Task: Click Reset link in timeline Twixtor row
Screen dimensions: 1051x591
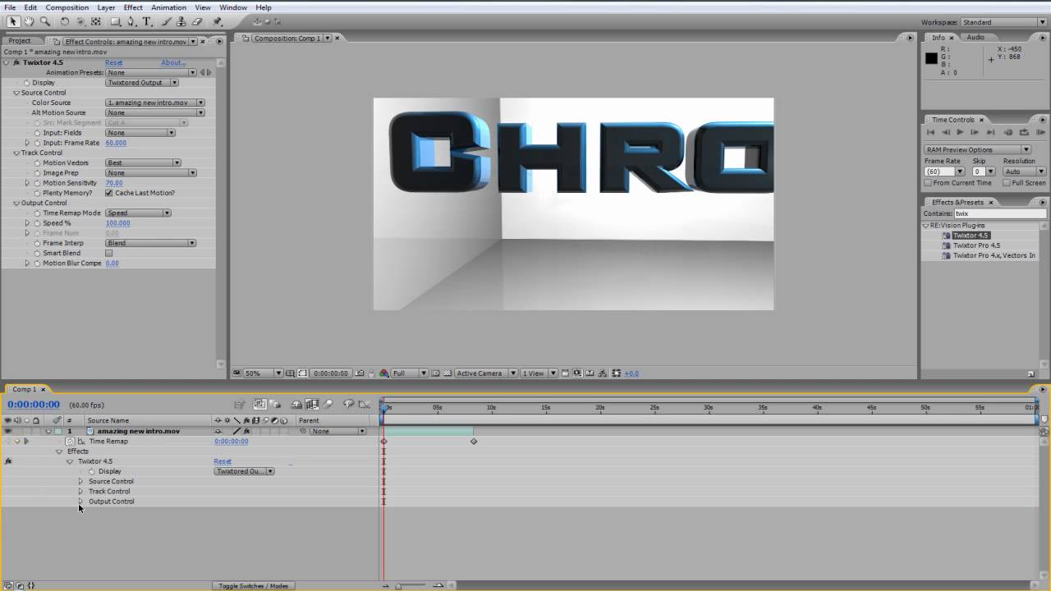Action: point(223,461)
